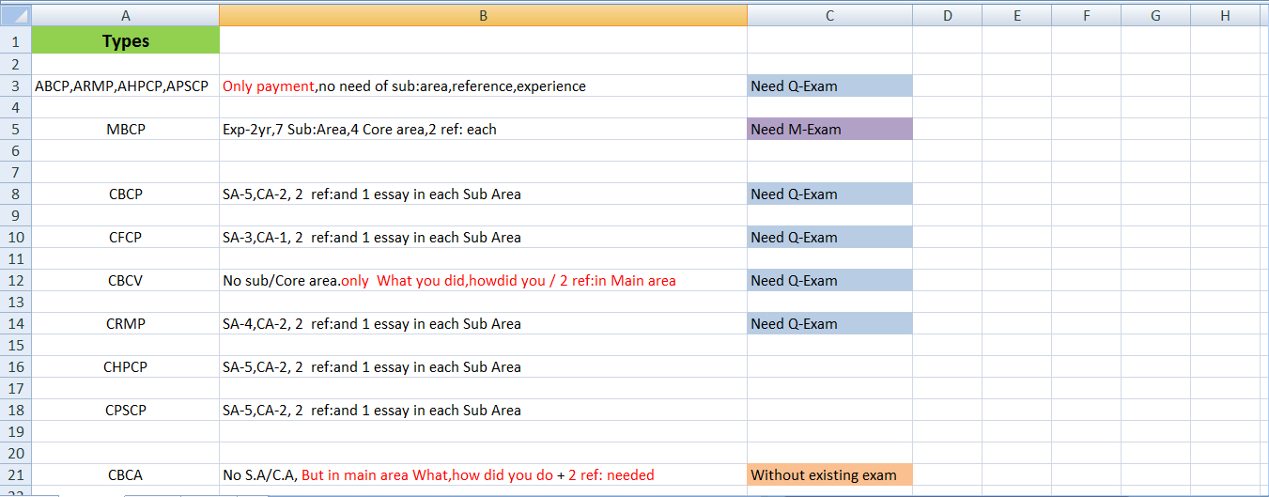Select the orange Without existing exam cell
Viewport: 1269px width, 497px height.
point(829,475)
